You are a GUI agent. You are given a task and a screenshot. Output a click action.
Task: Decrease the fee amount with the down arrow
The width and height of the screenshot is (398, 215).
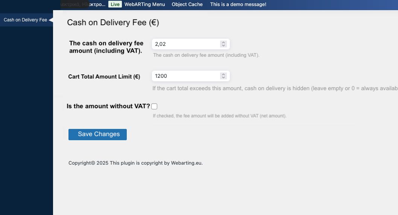[x=223, y=45]
